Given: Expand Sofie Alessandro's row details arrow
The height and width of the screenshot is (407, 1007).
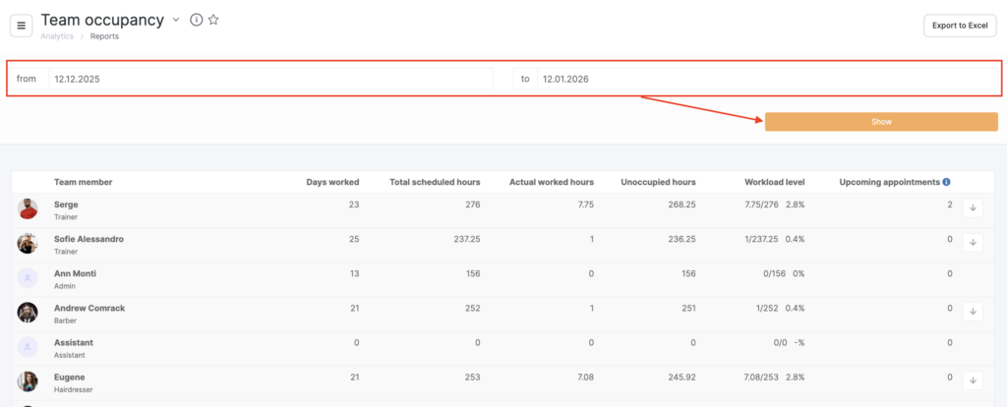Looking at the screenshot, I should (972, 242).
